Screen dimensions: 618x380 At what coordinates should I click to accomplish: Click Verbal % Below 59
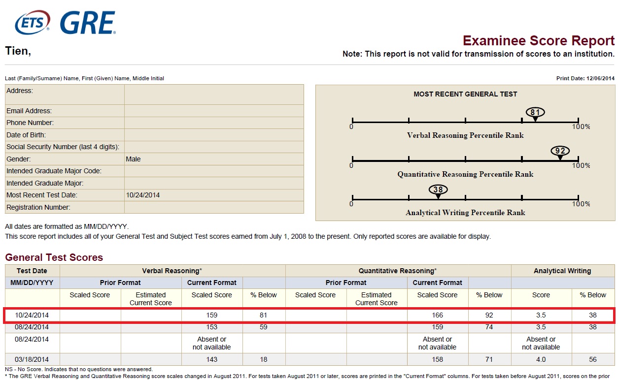pyautogui.click(x=264, y=327)
